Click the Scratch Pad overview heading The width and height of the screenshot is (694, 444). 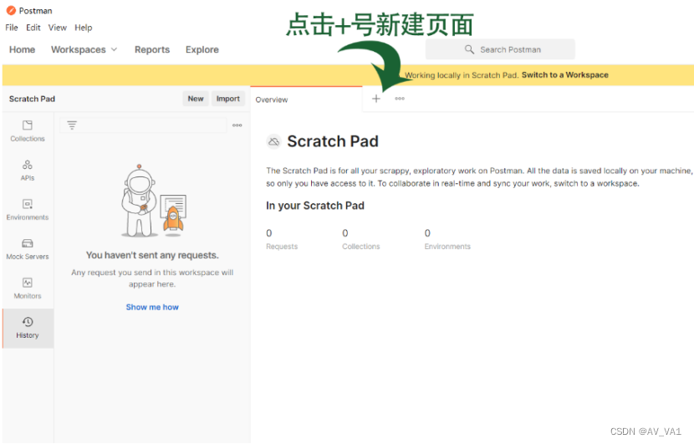coord(333,141)
